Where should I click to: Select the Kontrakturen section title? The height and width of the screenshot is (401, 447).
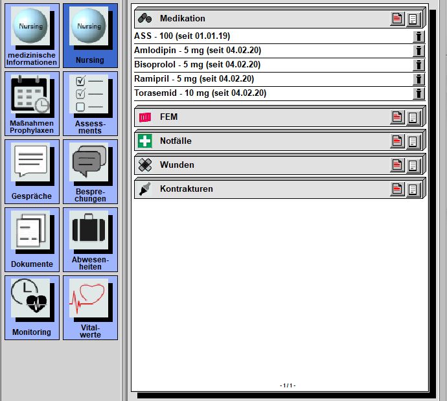coord(187,189)
